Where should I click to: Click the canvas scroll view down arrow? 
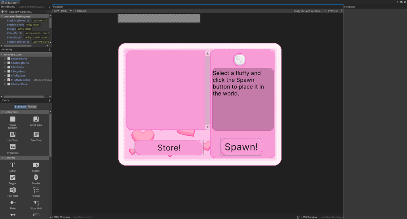coord(207,127)
